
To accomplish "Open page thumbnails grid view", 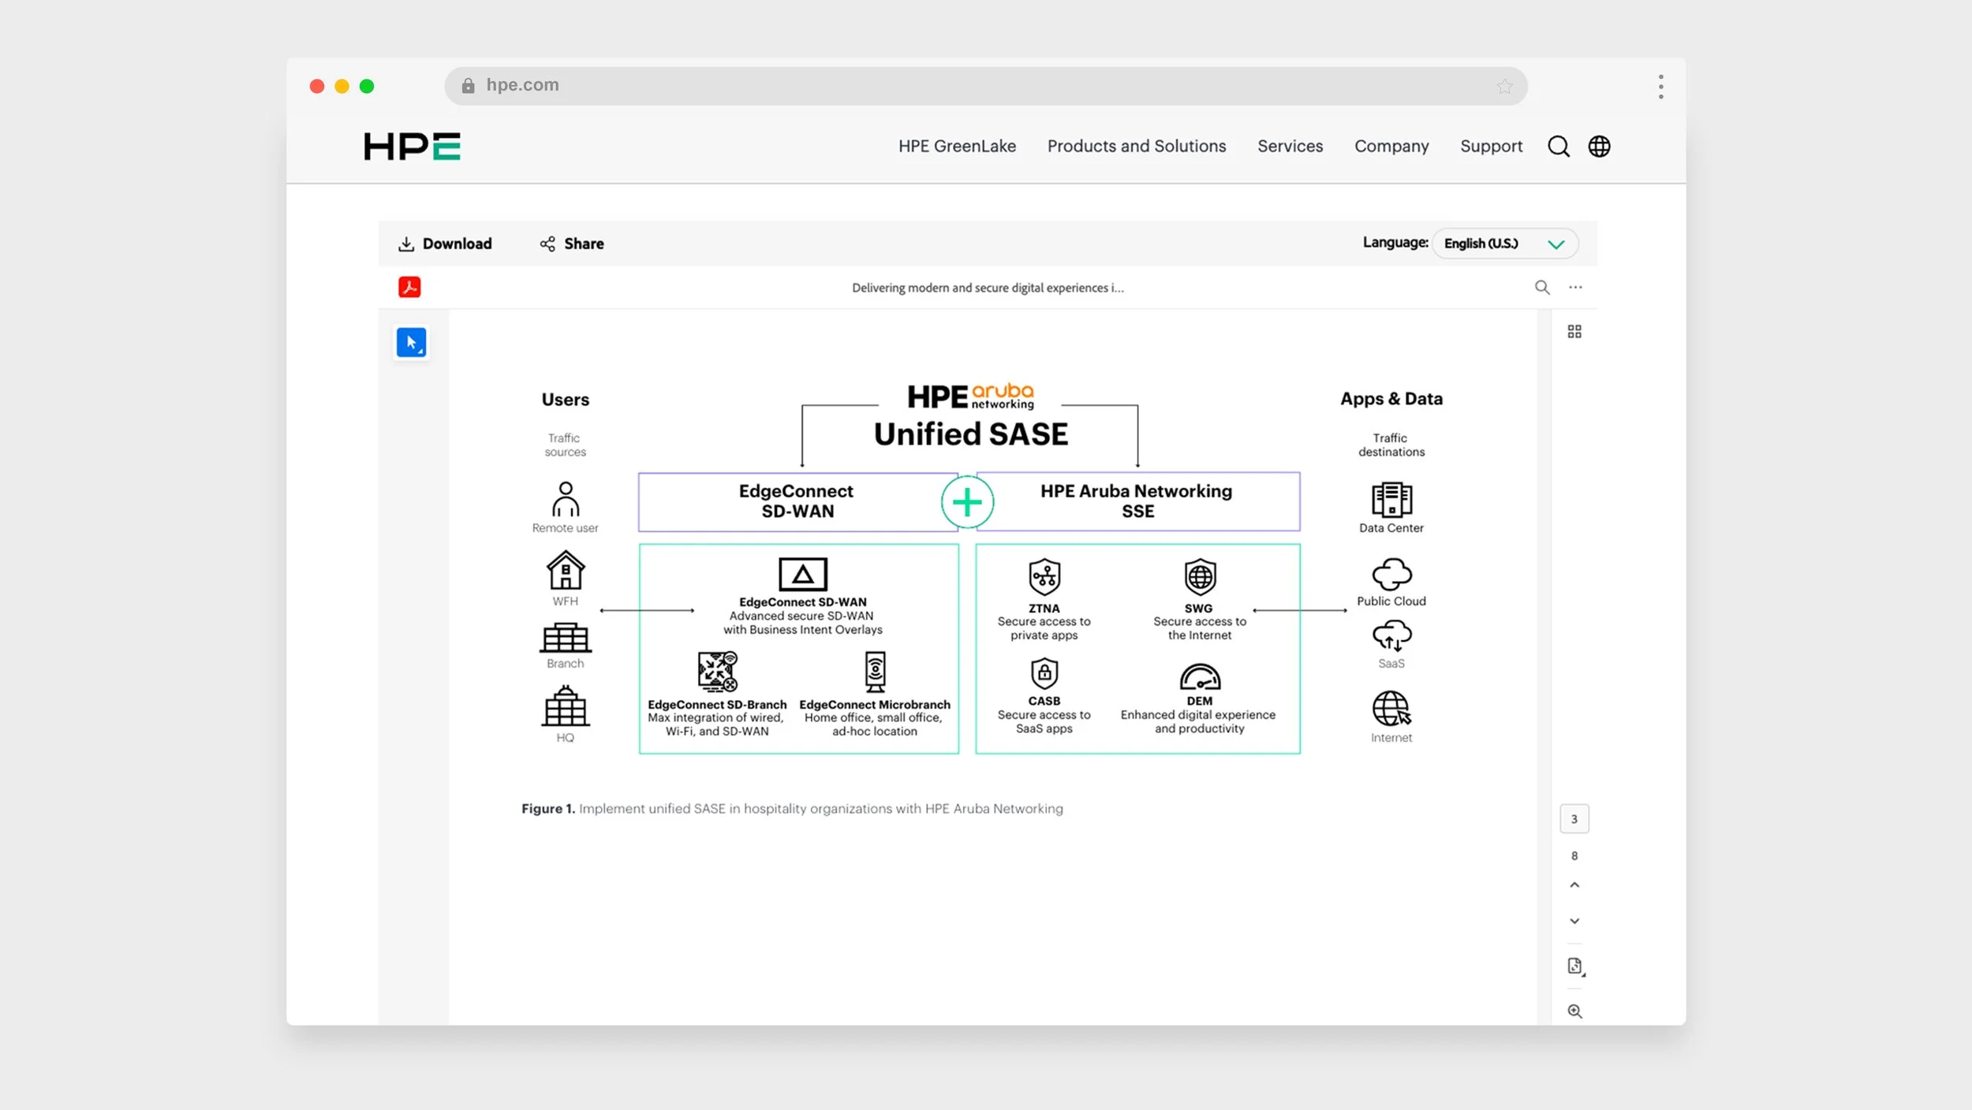I will (1574, 332).
